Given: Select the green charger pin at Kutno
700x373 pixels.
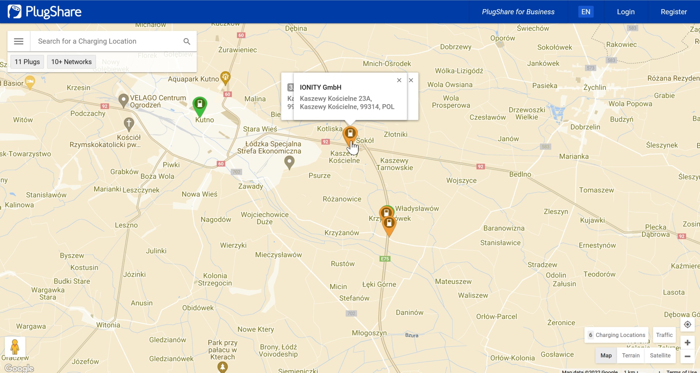Looking at the screenshot, I should (x=200, y=107).
